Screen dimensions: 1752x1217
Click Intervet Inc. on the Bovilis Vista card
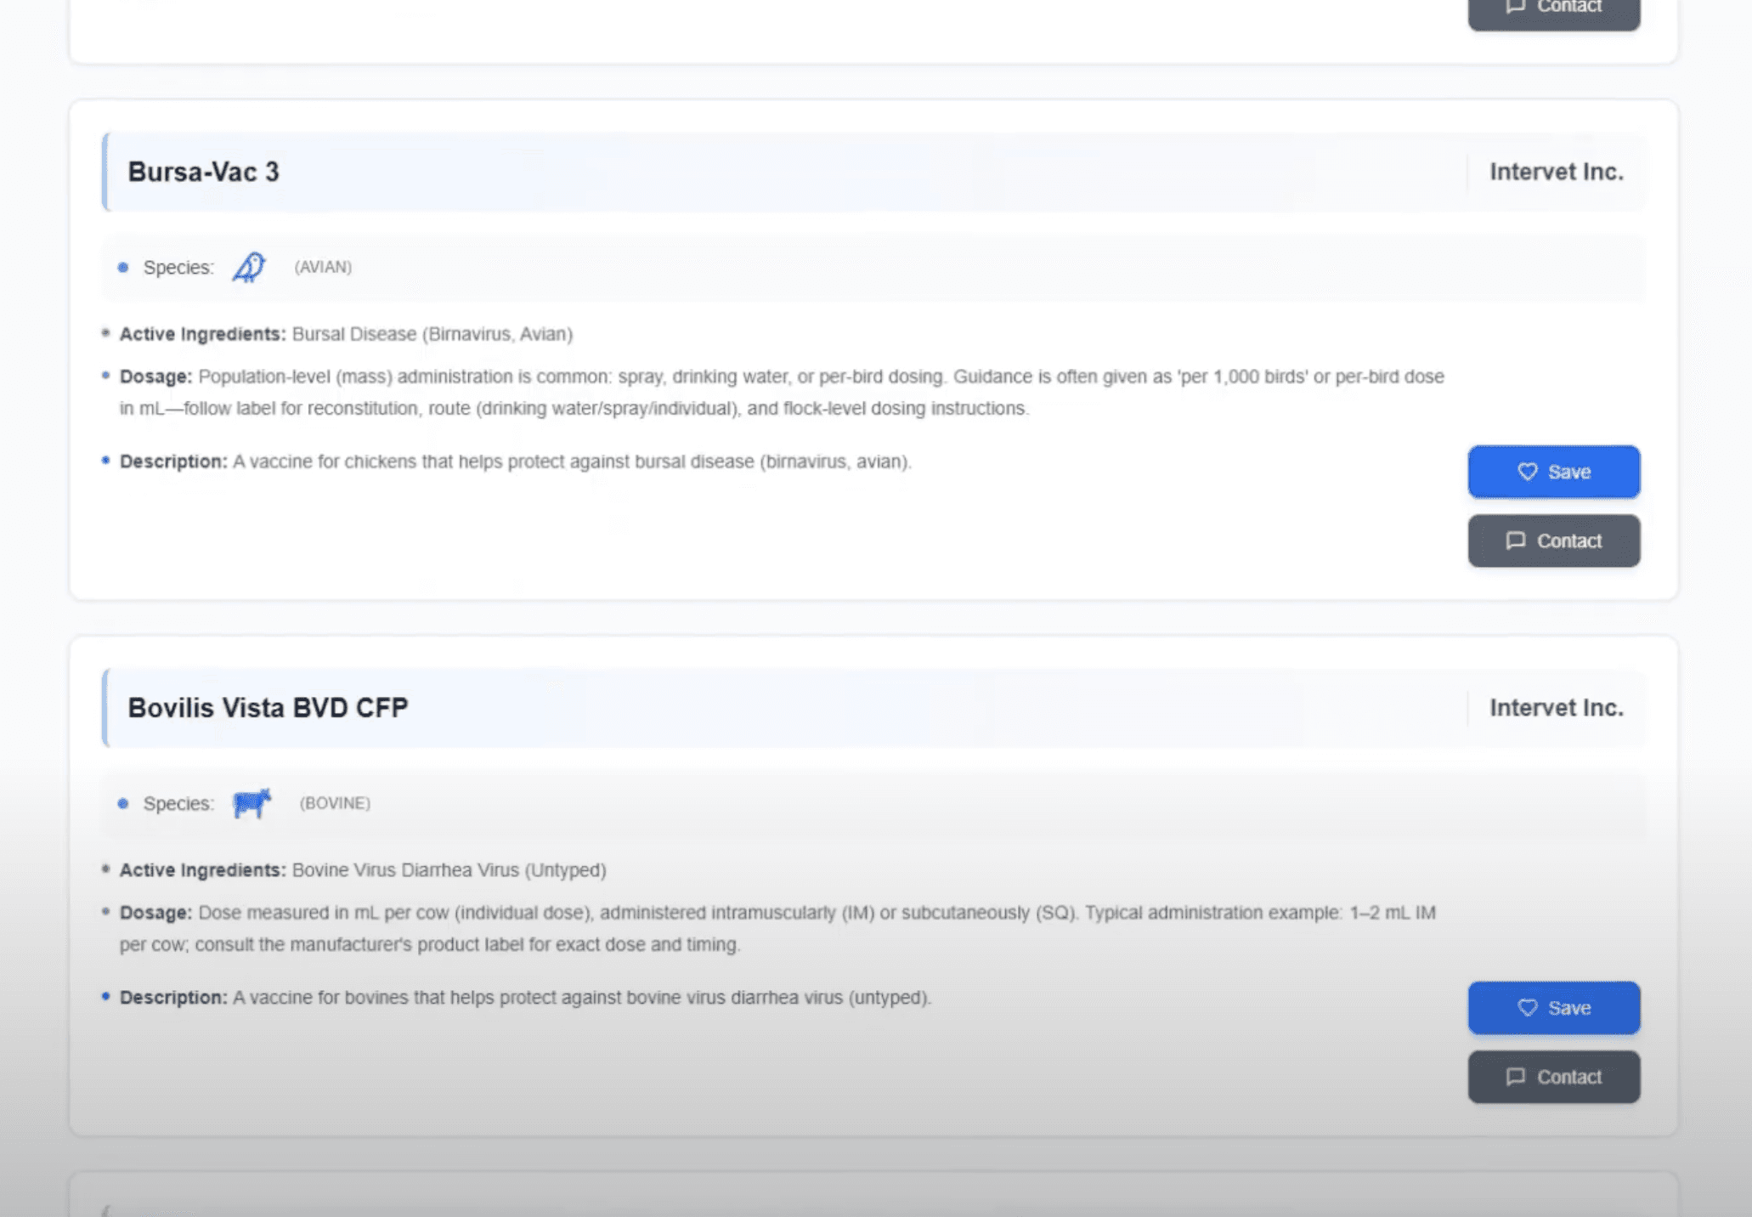[x=1557, y=706]
